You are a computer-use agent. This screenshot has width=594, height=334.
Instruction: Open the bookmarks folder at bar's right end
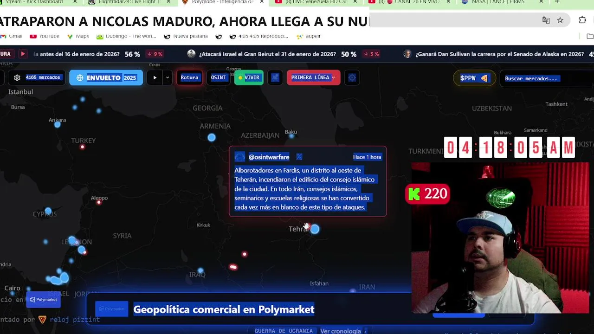pyautogui.click(x=590, y=36)
